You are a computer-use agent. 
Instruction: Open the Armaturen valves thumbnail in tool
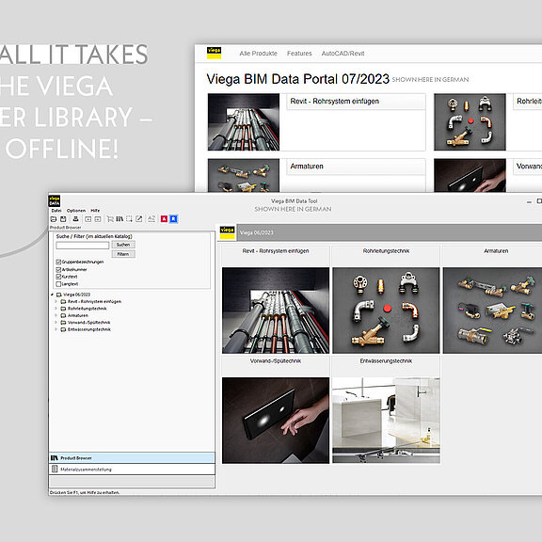(x=492, y=311)
